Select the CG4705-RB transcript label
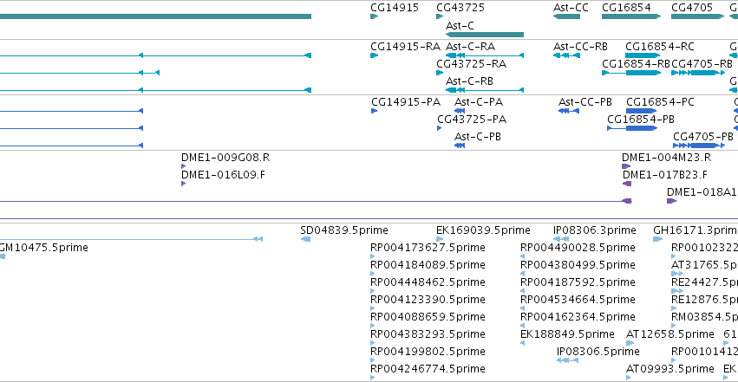Image resolution: width=738 pixels, height=382 pixels. [702, 64]
